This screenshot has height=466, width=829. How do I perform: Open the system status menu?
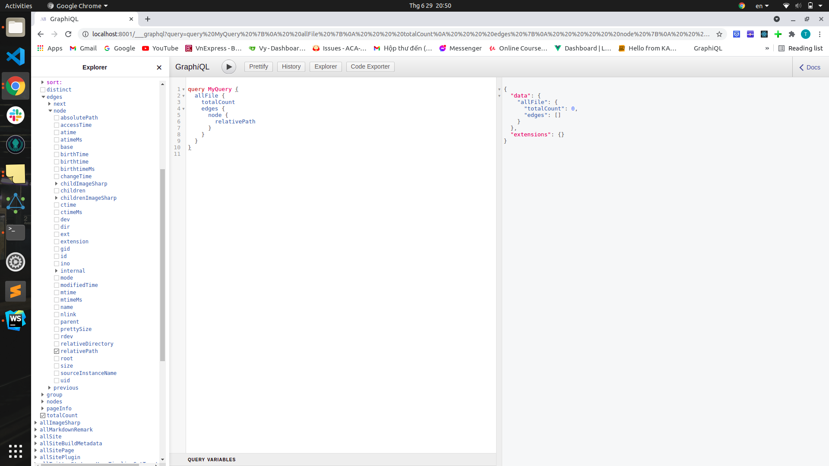(x=804, y=6)
